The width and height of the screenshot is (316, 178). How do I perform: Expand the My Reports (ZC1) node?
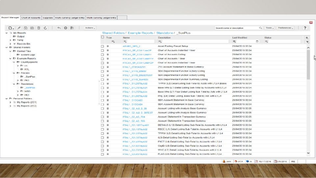click(x=10, y=102)
